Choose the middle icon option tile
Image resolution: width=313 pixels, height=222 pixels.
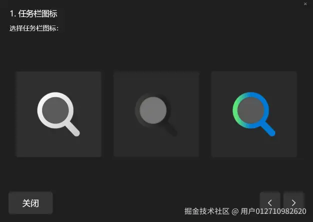coord(156,114)
